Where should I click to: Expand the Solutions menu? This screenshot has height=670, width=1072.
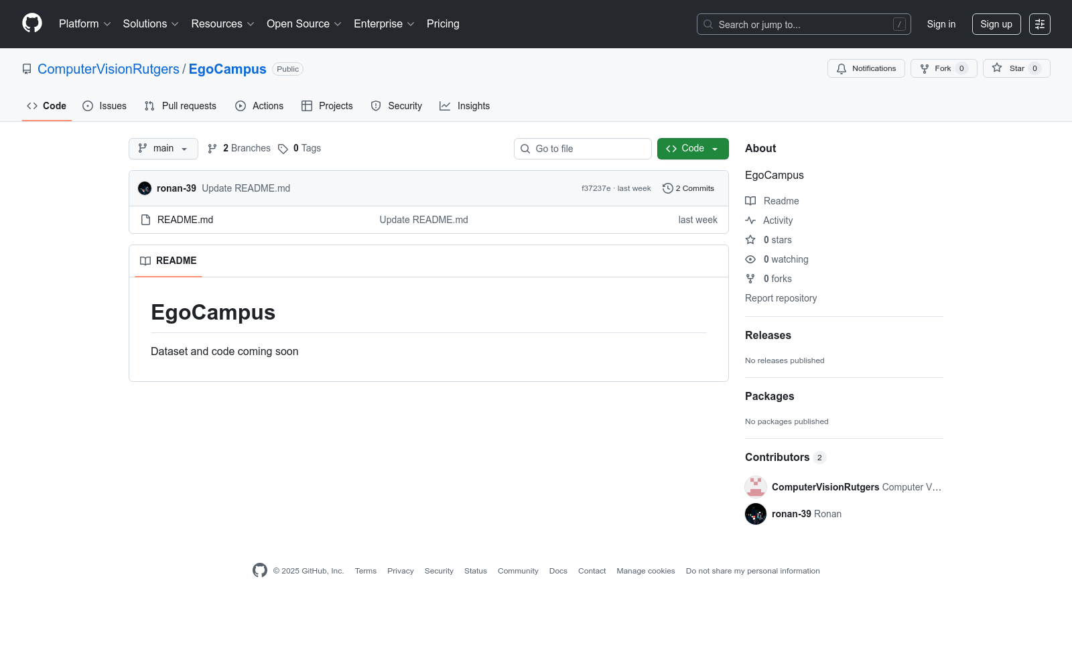(x=151, y=24)
